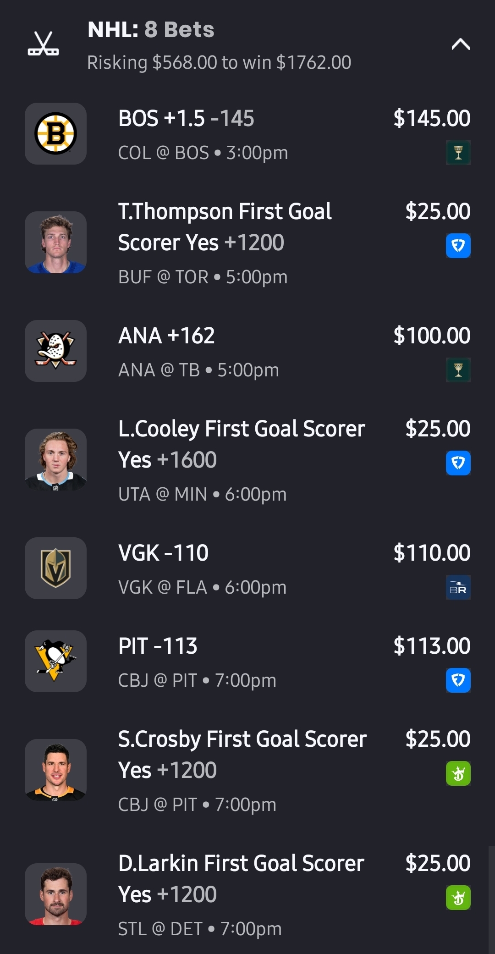Tap the Boston Bruins team logo
Image resolution: width=495 pixels, height=954 pixels.
point(55,133)
